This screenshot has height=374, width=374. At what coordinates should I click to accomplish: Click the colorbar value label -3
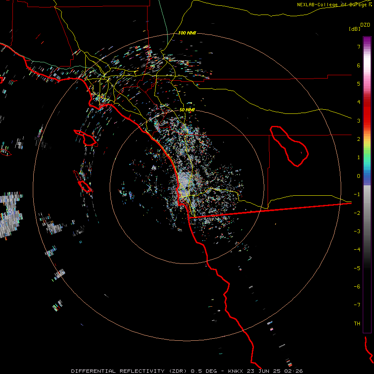coord(357,231)
